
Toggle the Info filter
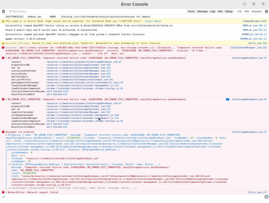(x=220, y=11)
